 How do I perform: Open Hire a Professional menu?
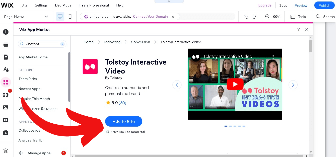point(94,5)
